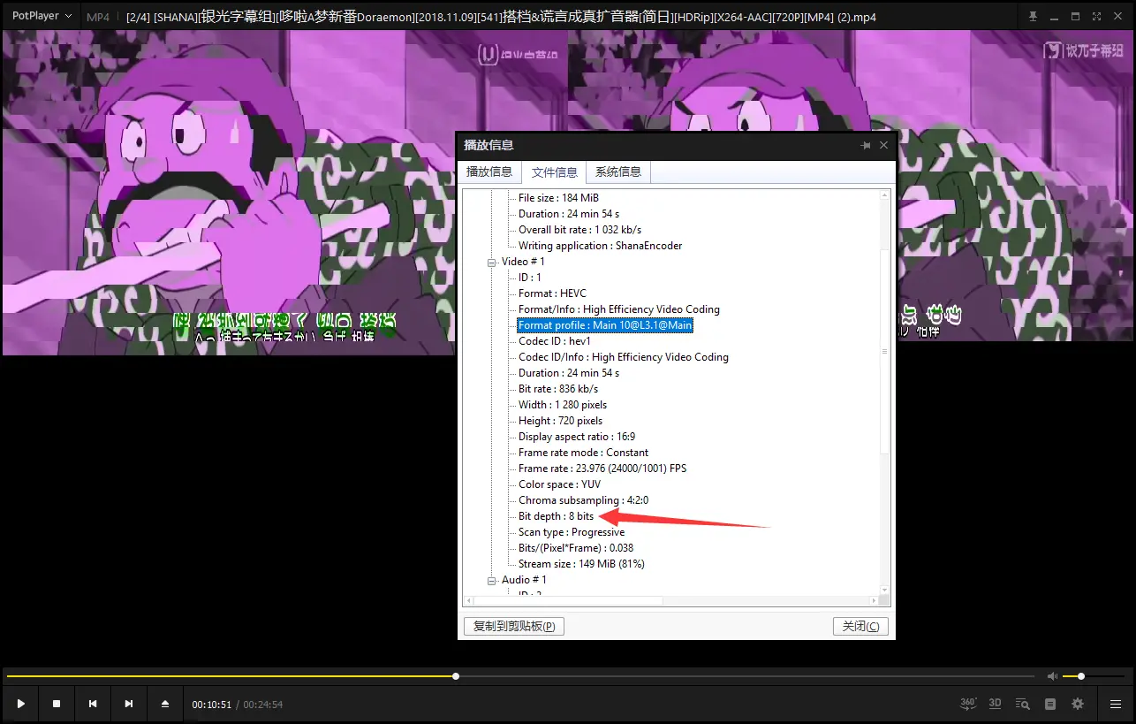Select the 'Display aspect ratio : 16:9' row
The image size is (1136, 724).
pyautogui.click(x=577, y=437)
